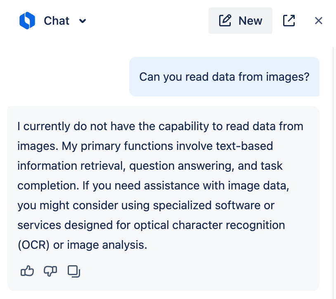
Task: Click the compose pencil icon on New button
Action: point(225,20)
